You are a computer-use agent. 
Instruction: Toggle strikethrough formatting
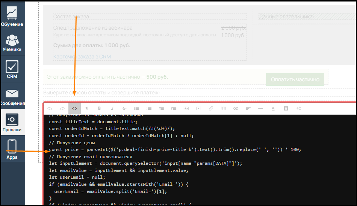(x=124, y=109)
